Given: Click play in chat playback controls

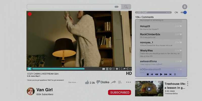Looking at the screenshot, I should tap(161, 74).
